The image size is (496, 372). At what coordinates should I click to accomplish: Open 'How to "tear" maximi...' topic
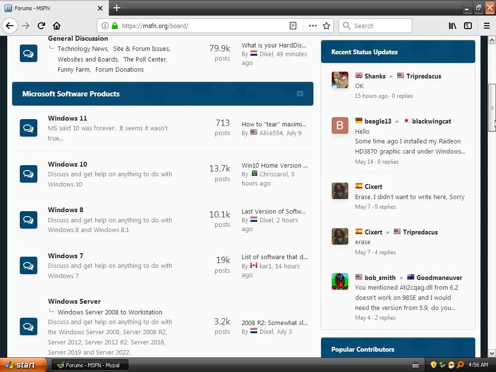(274, 124)
